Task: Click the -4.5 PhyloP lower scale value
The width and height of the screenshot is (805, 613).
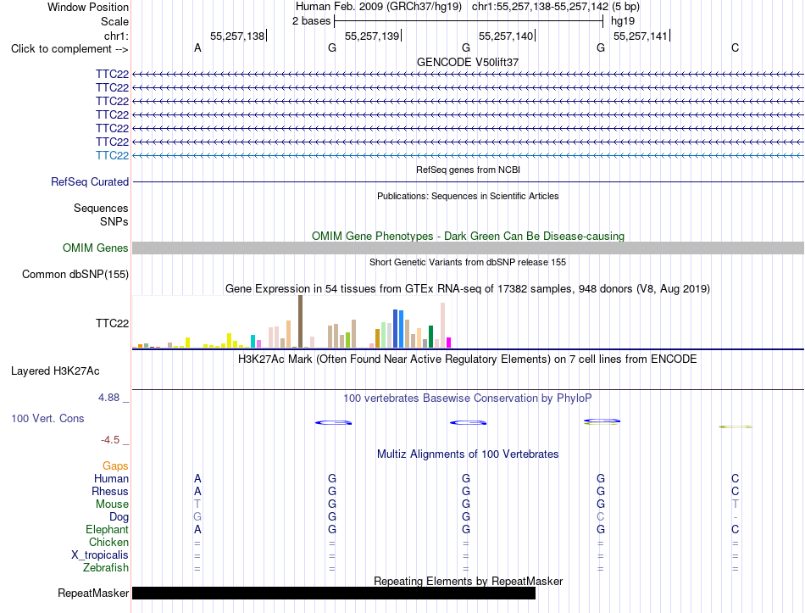Action: tap(110, 440)
